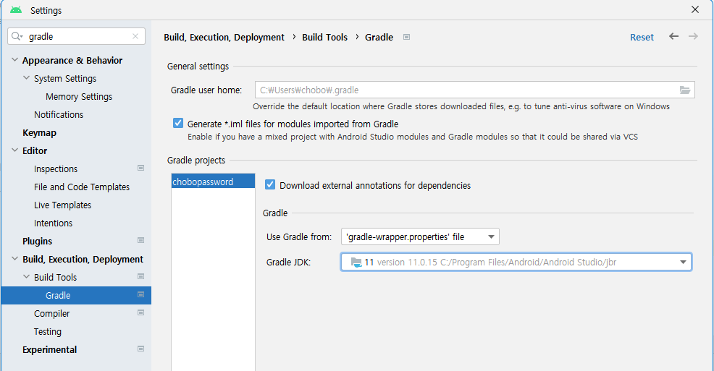Click project icon beside Experimental

point(140,349)
